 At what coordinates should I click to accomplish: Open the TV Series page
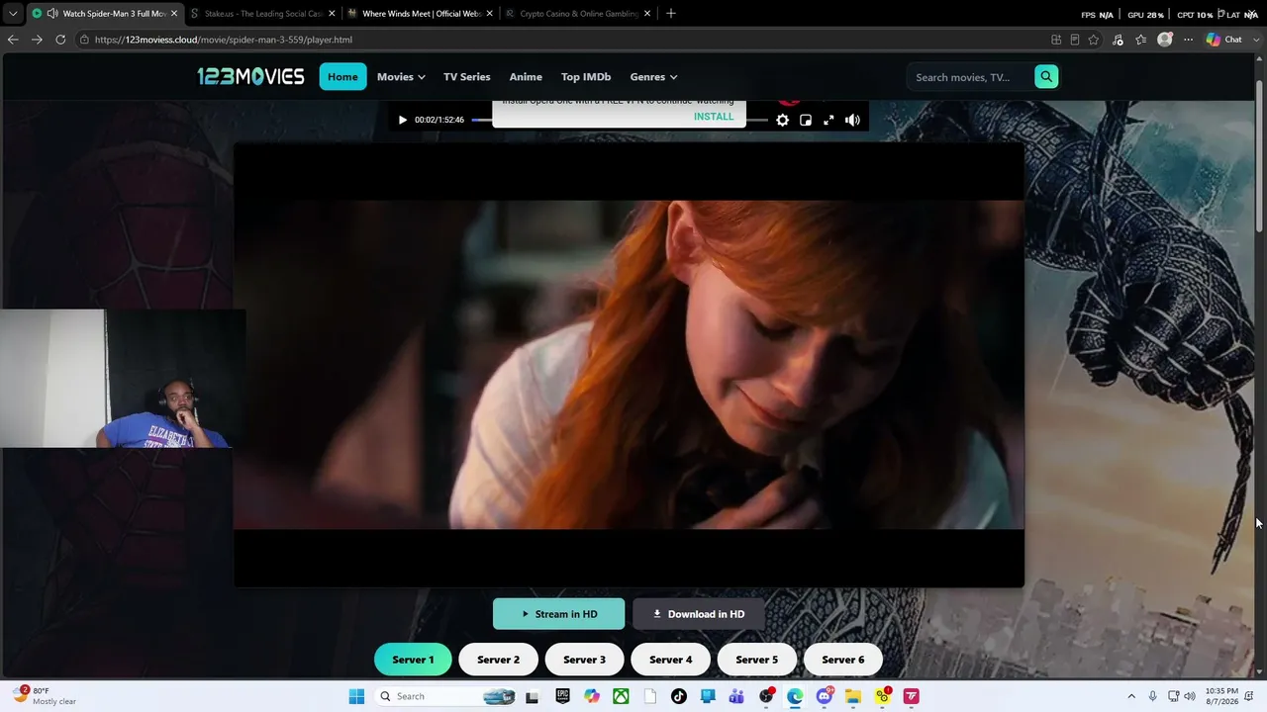[467, 77]
